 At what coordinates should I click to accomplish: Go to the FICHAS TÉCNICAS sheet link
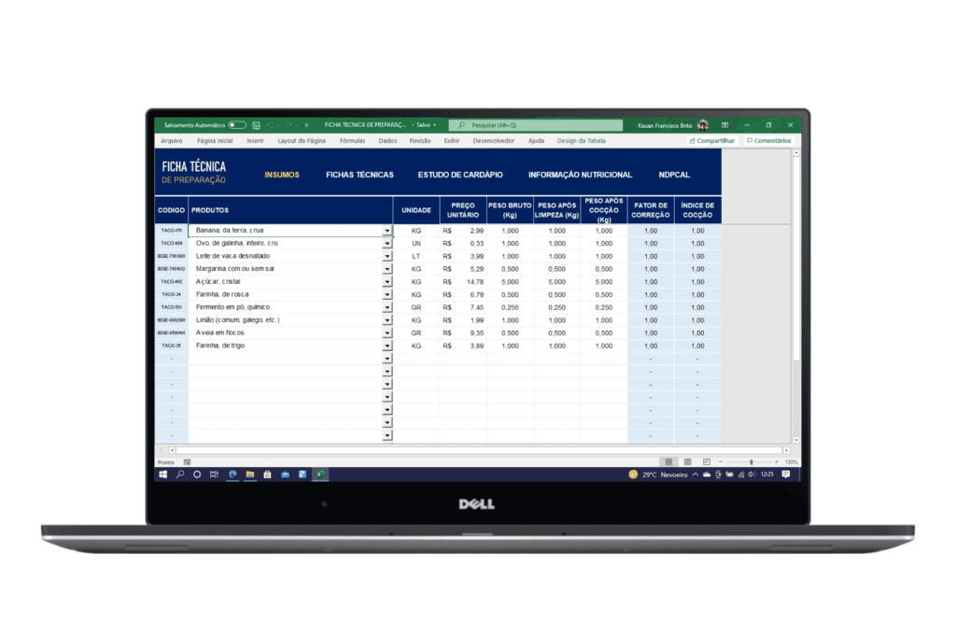[359, 175]
